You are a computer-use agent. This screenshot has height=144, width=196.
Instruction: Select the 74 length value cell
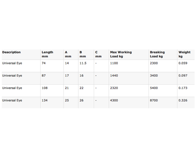44,63
